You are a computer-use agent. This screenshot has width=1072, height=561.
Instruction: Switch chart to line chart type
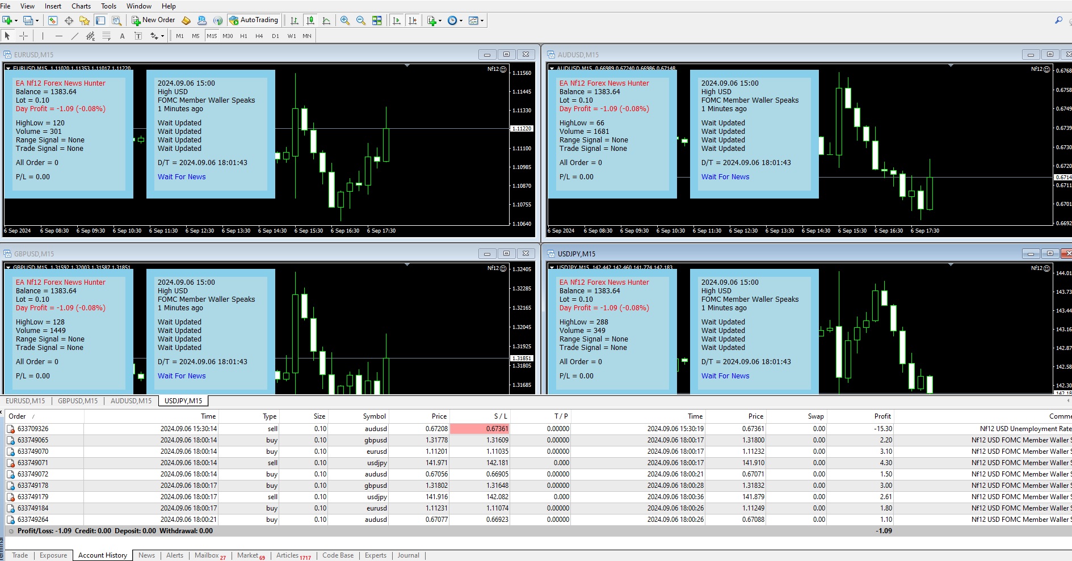326,20
